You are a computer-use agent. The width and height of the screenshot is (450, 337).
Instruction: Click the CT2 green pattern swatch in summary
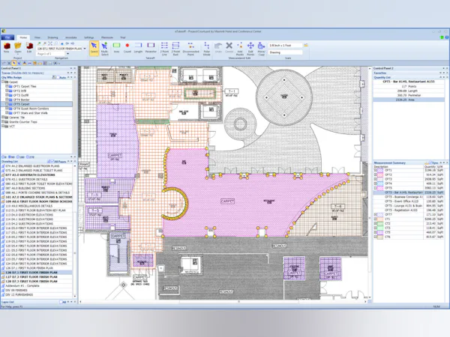click(380, 223)
